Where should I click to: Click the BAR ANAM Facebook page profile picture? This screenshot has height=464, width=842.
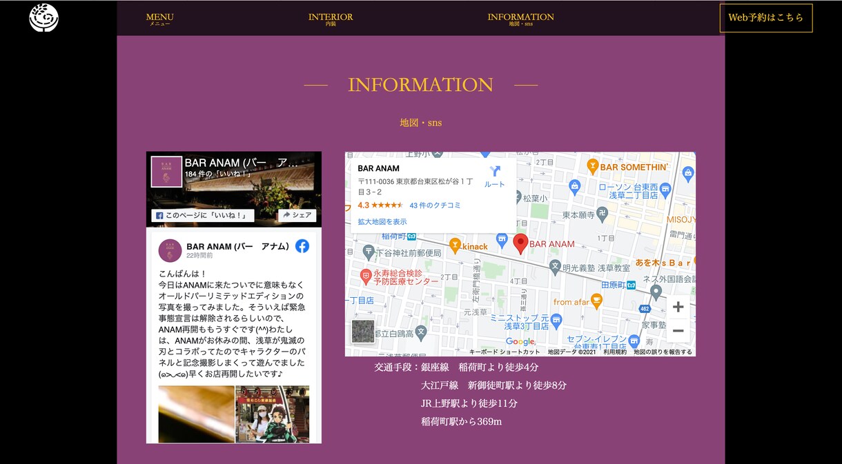166,172
